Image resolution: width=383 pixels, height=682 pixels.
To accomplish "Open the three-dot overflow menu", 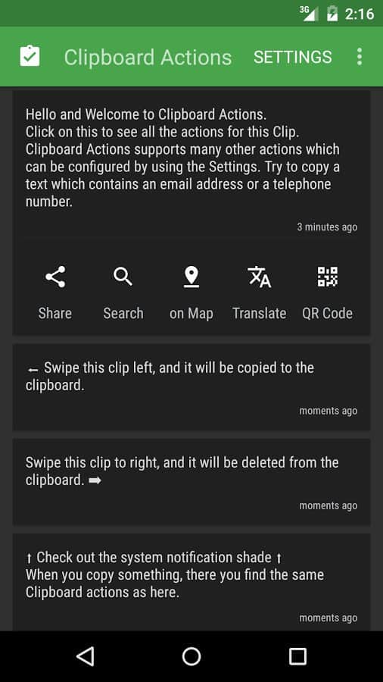I will (x=359, y=57).
